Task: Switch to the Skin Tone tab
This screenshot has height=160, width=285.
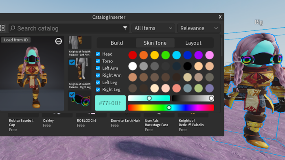Action: 155,43
